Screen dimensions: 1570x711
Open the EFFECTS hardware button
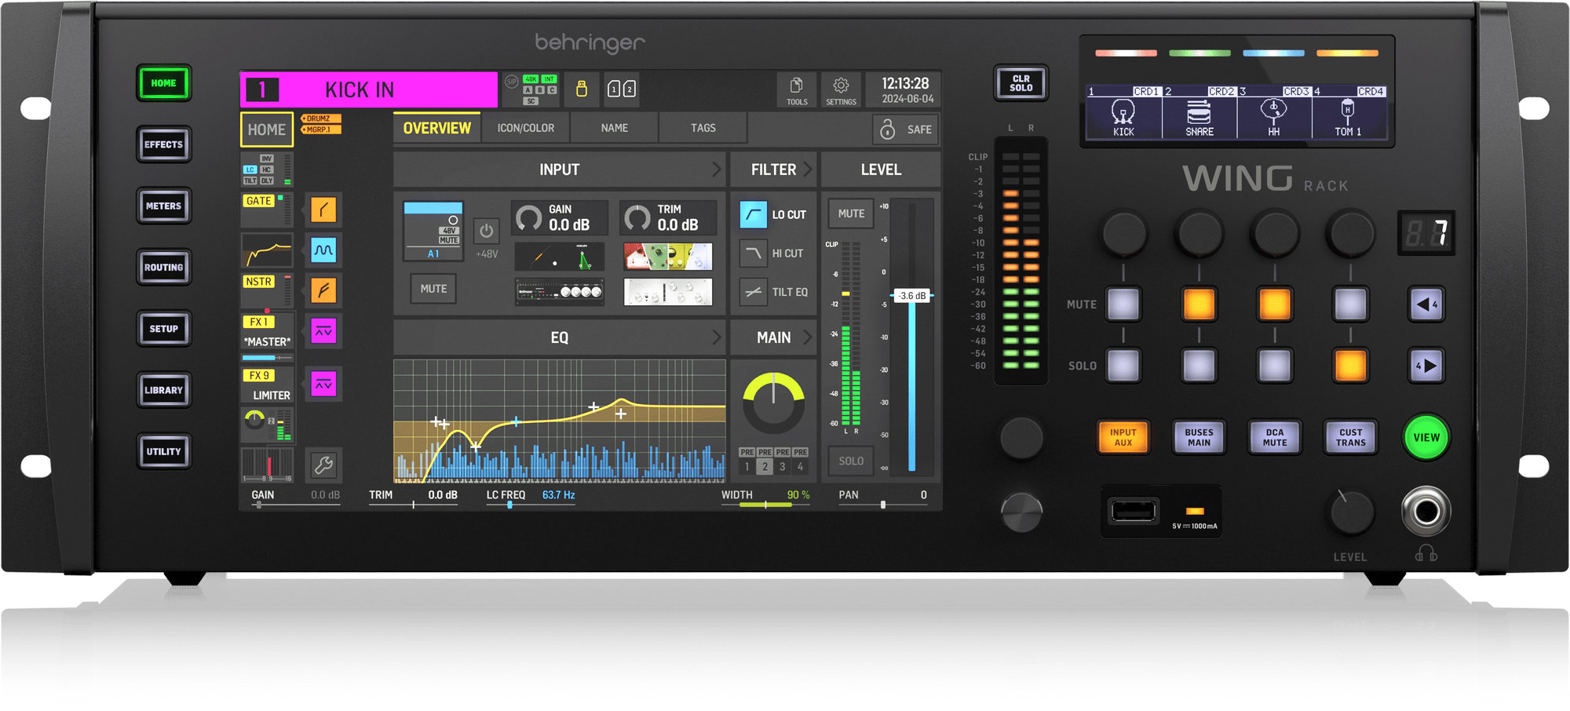pyautogui.click(x=163, y=144)
